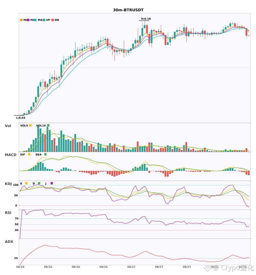Click the purple MA legend swatch
The width and height of the screenshot is (256, 275).
28,20
